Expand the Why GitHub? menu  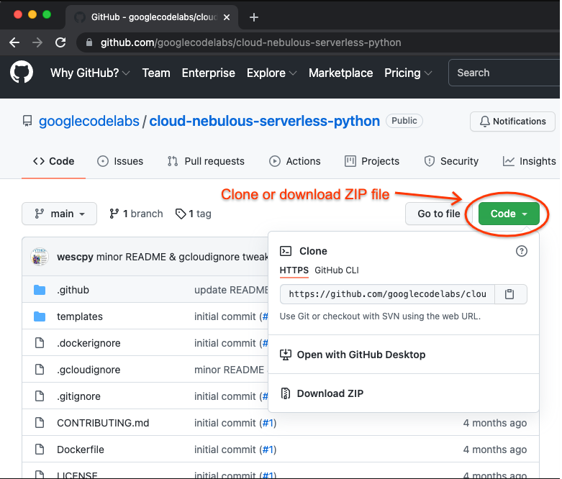tap(90, 73)
